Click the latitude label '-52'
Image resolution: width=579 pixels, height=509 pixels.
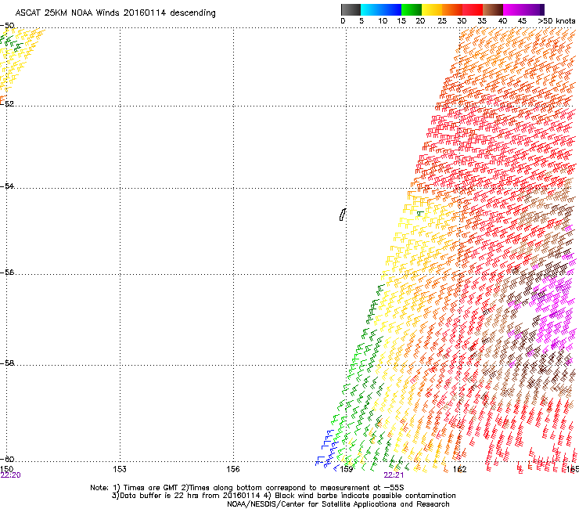point(7,103)
